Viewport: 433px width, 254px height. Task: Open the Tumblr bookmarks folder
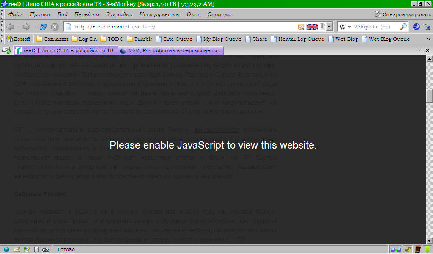[140, 39]
